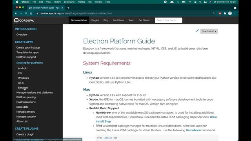251x141 pixels.
Task: Open the iOS platform guide
Action: pos(20,73)
